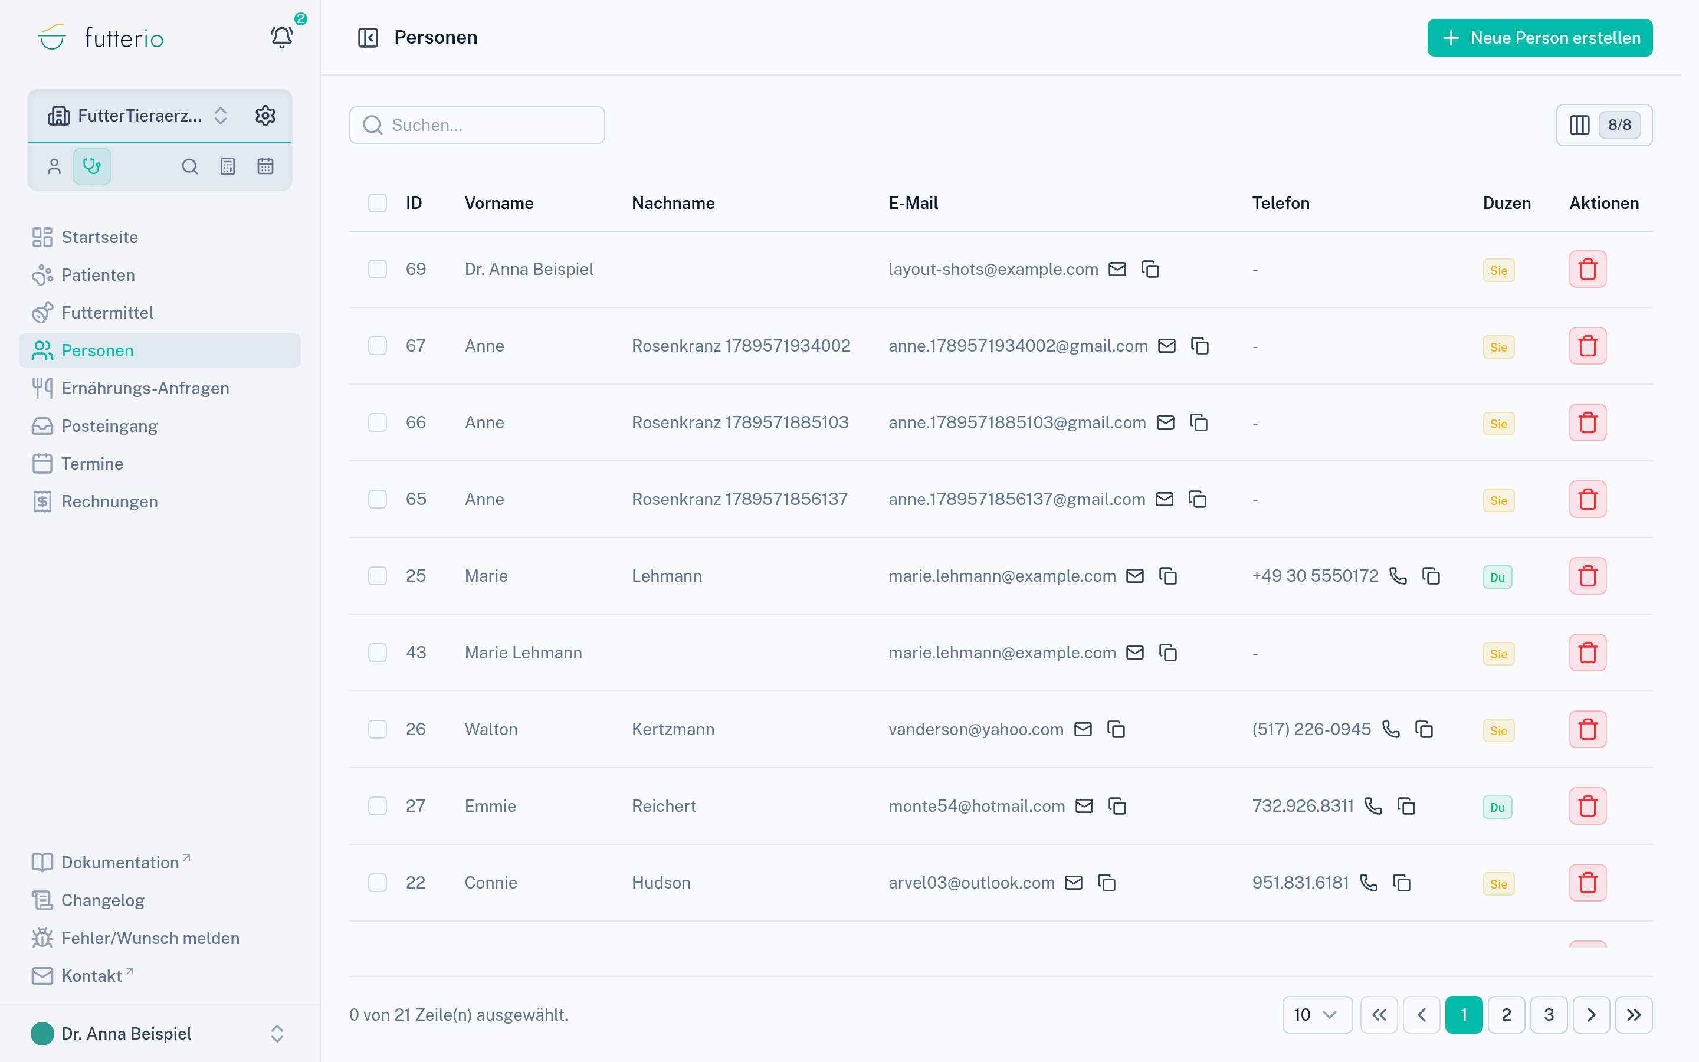
Task: Select row checkbox for ID 69
Action: point(378,269)
